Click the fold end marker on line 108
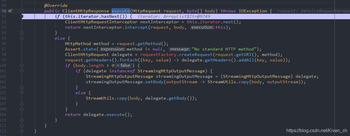The width and height of the screenshot is (350, 136). click(x=22, y=109)
